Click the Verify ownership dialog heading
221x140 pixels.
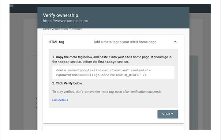tap(60, 15)
